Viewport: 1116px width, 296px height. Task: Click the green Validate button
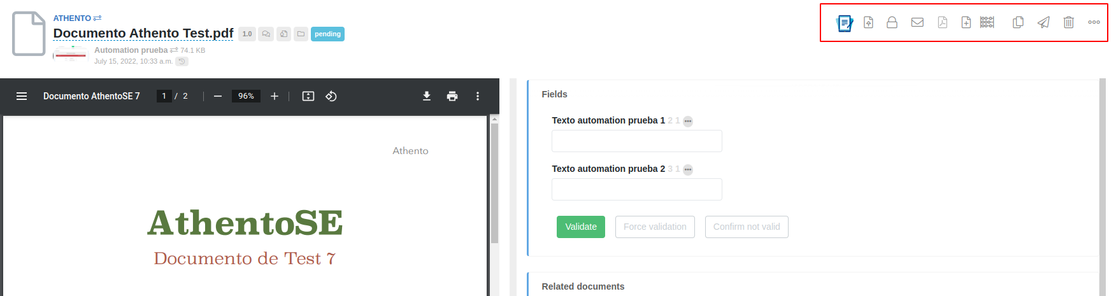[580, 227]
